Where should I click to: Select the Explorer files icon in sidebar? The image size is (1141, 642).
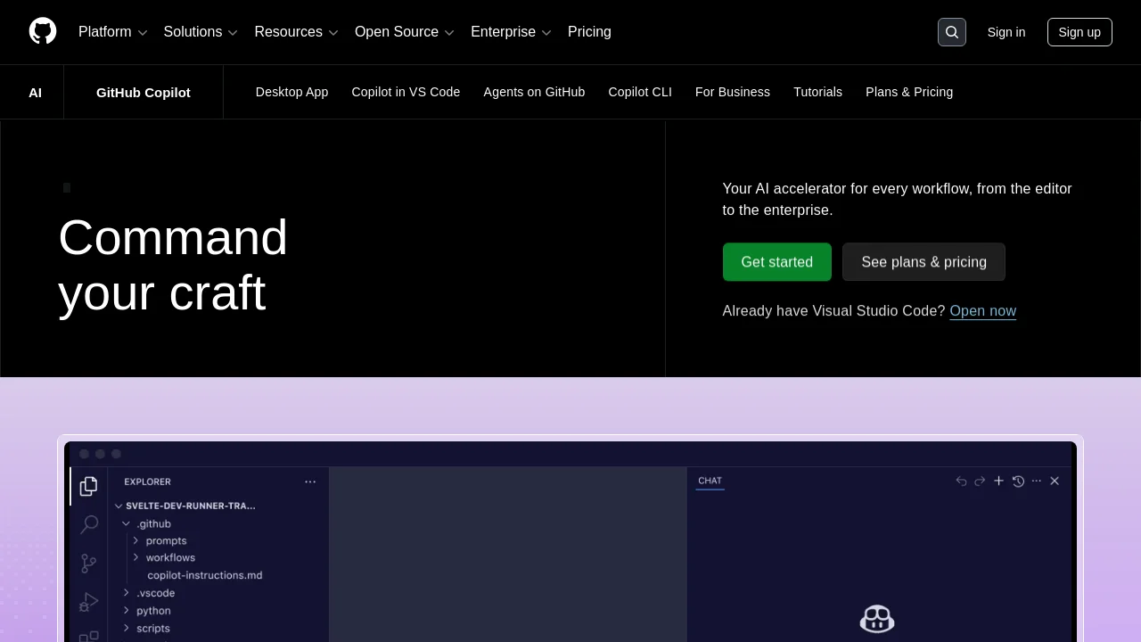[88, 486]
